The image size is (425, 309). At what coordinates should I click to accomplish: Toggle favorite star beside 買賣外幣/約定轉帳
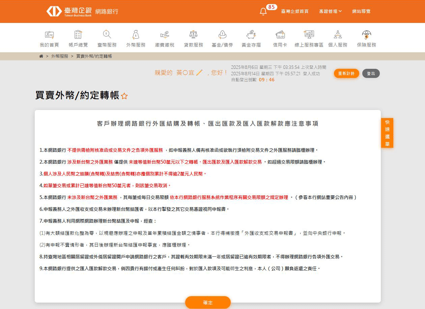pos(124,96)
